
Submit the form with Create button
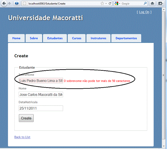[26, 118]
